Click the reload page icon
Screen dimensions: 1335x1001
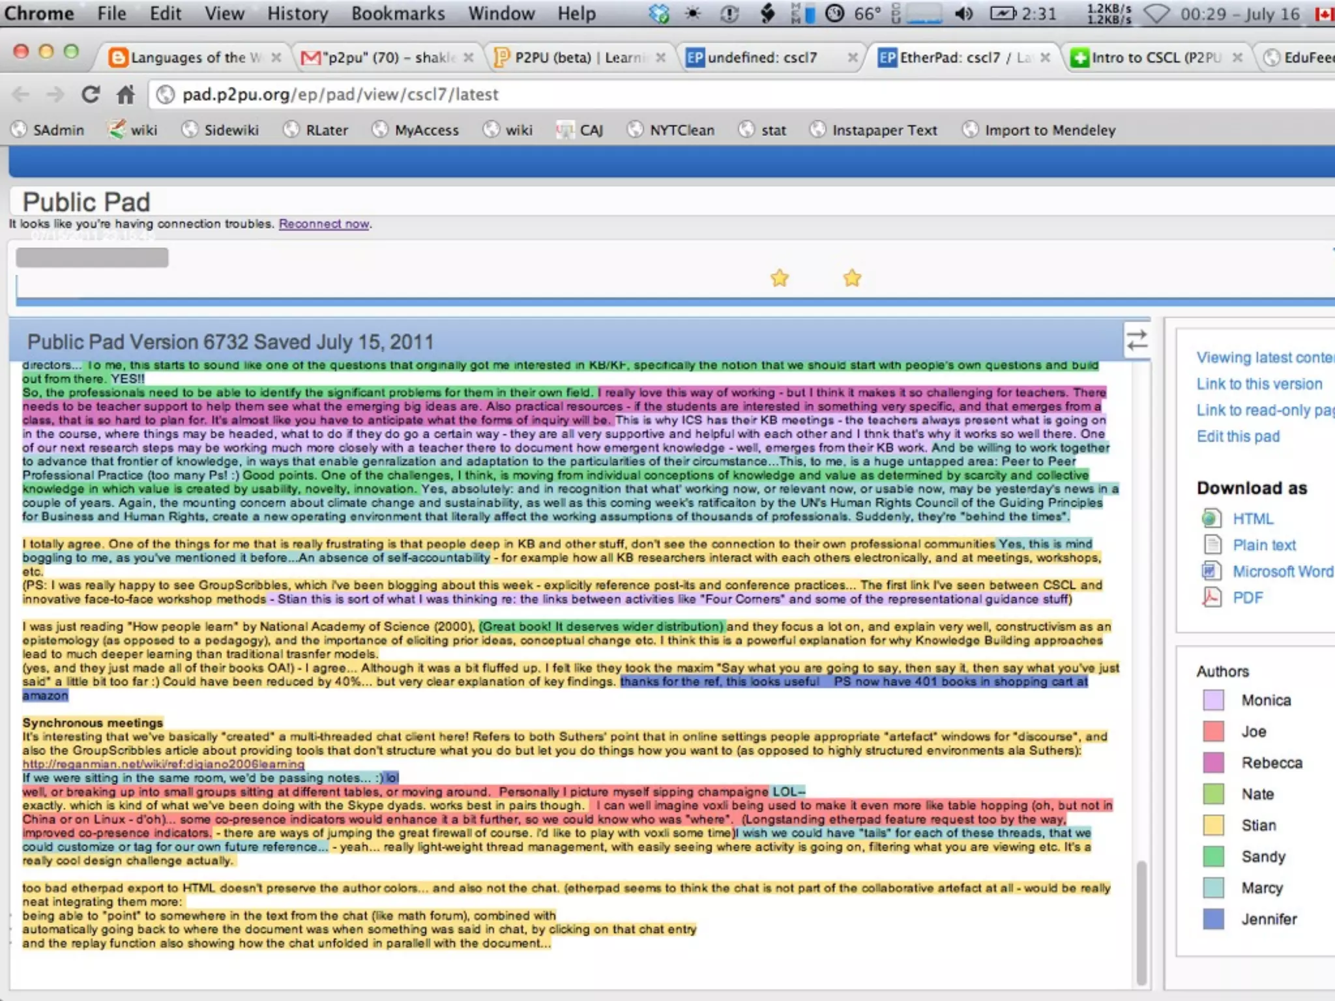pyautogui.click(x=90, y=95)
